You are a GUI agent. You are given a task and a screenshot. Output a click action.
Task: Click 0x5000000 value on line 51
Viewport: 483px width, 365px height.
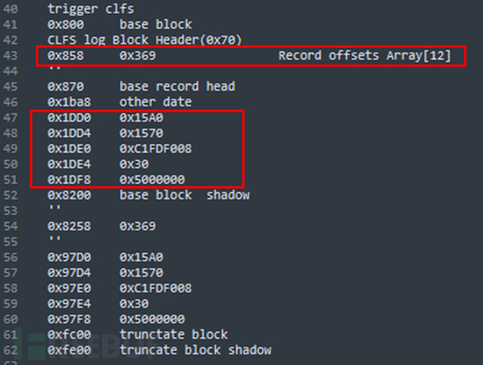(152, 179)
